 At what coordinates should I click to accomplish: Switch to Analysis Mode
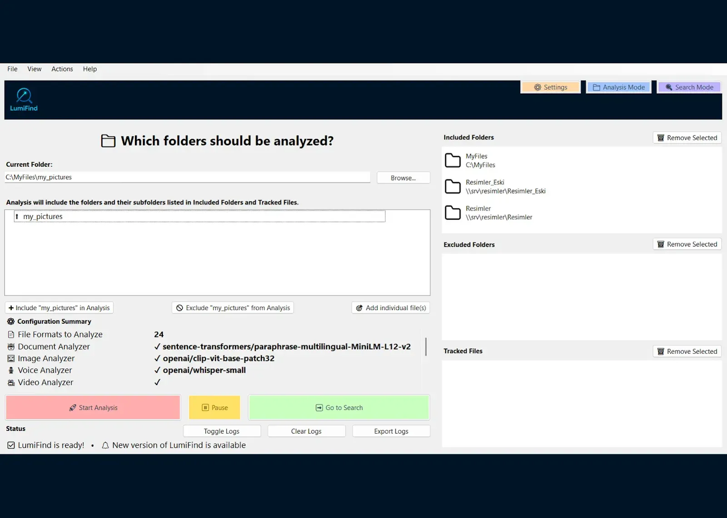(619, 87)
